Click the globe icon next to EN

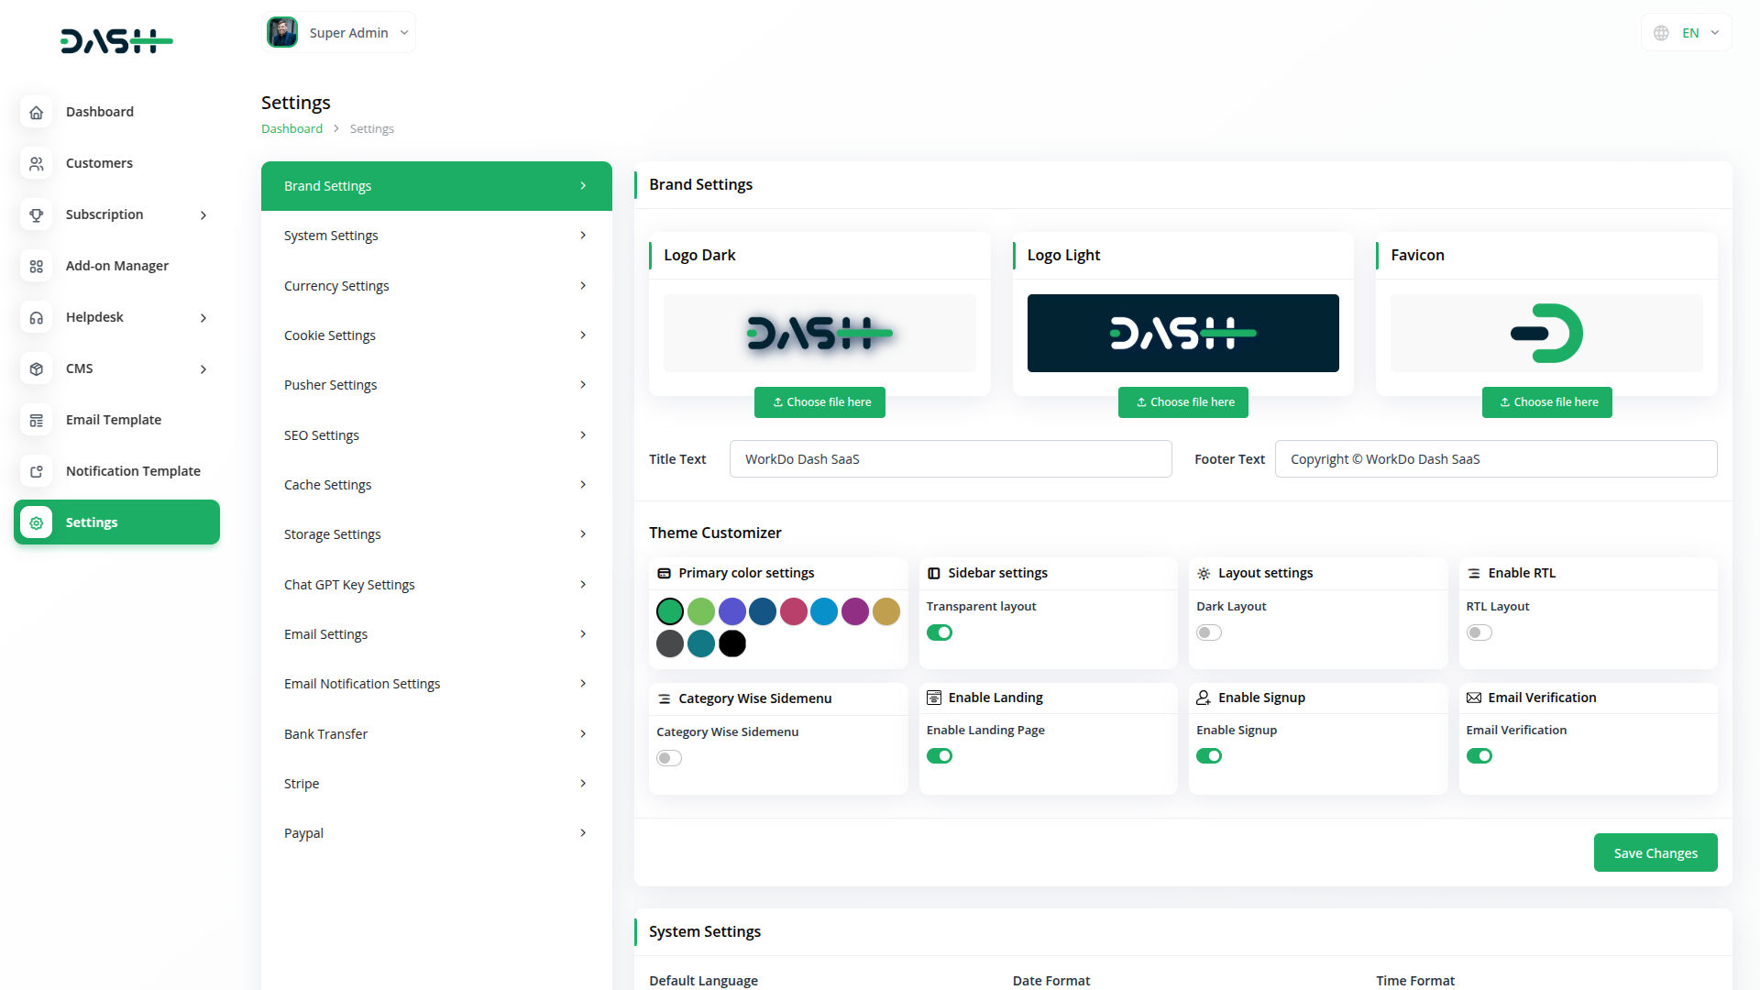pos(1660,32)
